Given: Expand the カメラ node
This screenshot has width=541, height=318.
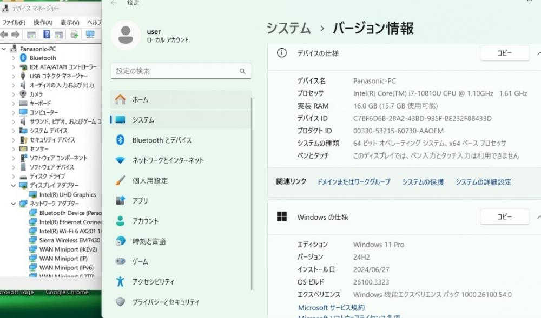Looking at the screenshot, I should [x=14, y=94].
